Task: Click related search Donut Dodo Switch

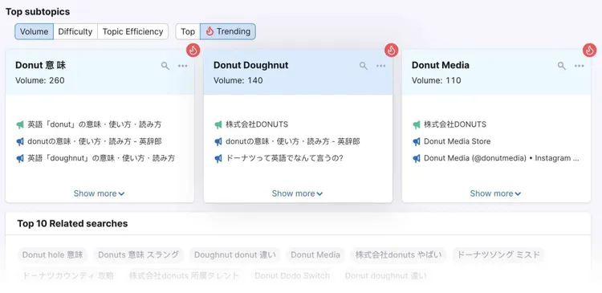Action: click(x=292, y=275)
